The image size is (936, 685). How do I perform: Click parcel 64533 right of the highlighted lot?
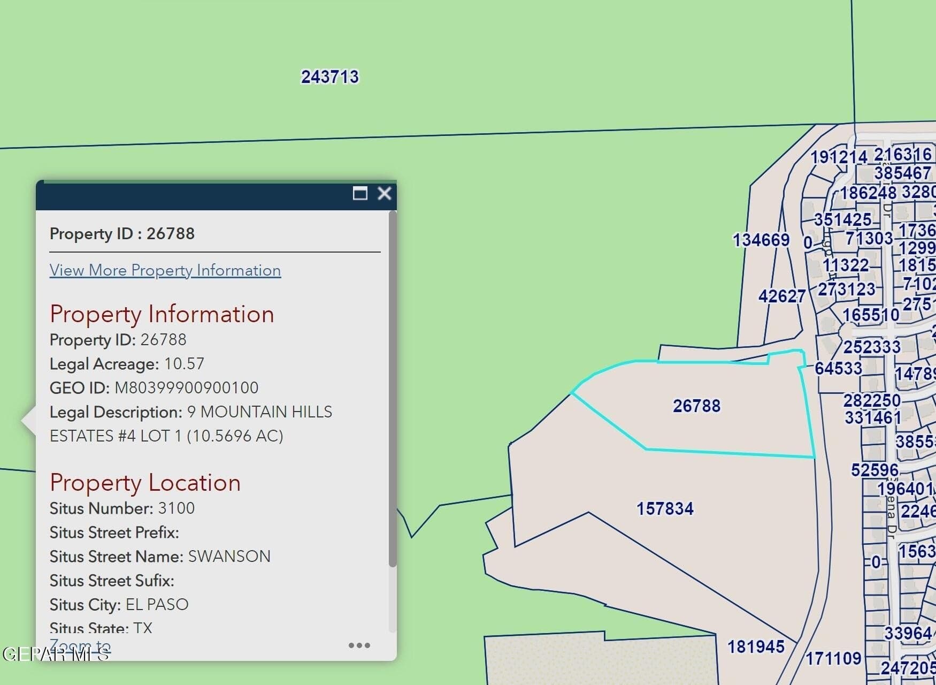(837, 368)
